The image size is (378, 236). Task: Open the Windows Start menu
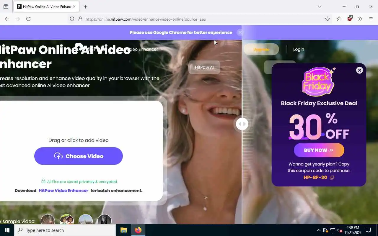coord(7,230)
